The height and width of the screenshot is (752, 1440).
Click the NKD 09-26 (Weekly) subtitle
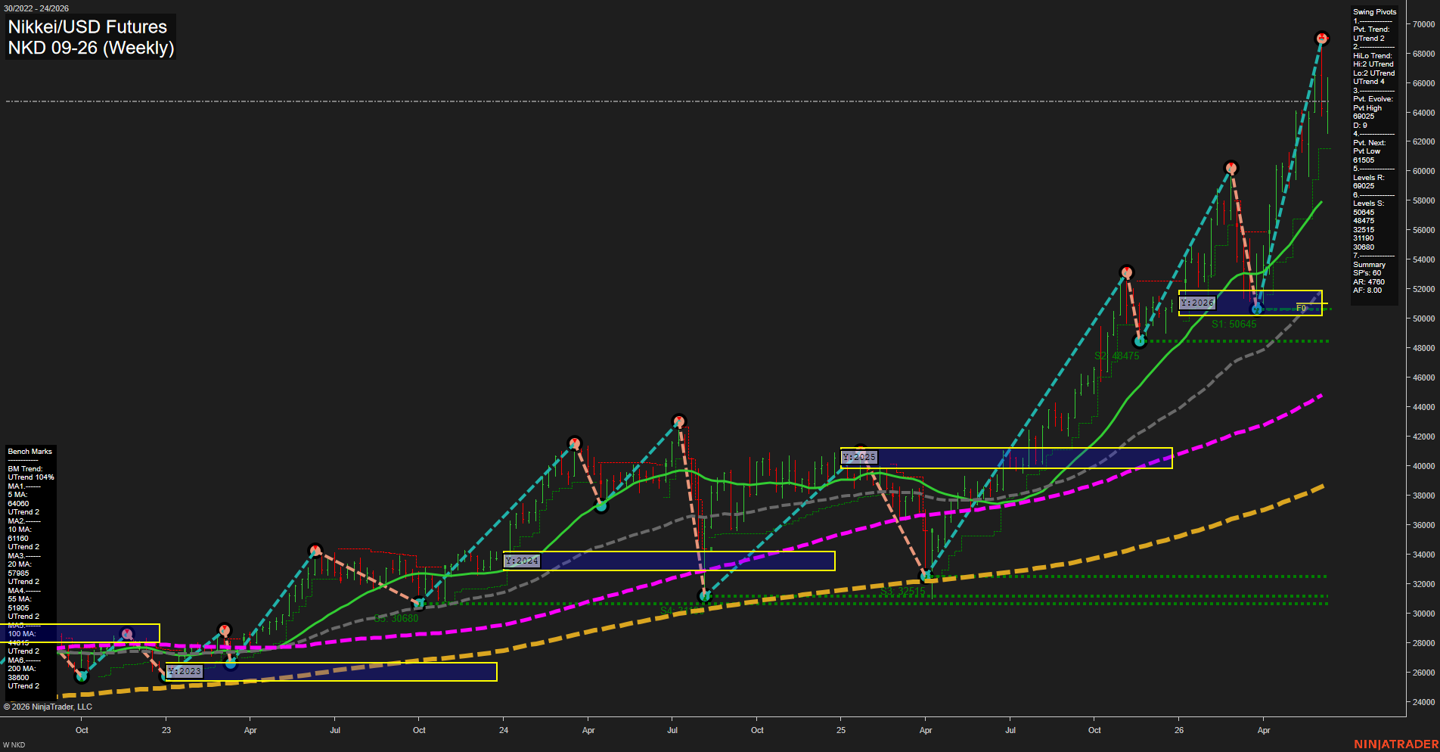coord(91,48)
